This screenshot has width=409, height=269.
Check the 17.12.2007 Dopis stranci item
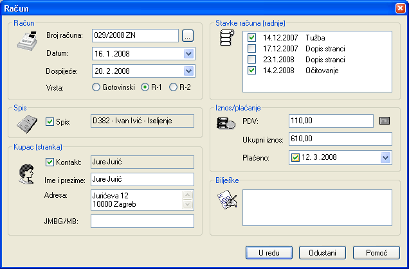[x=252, y=48]
